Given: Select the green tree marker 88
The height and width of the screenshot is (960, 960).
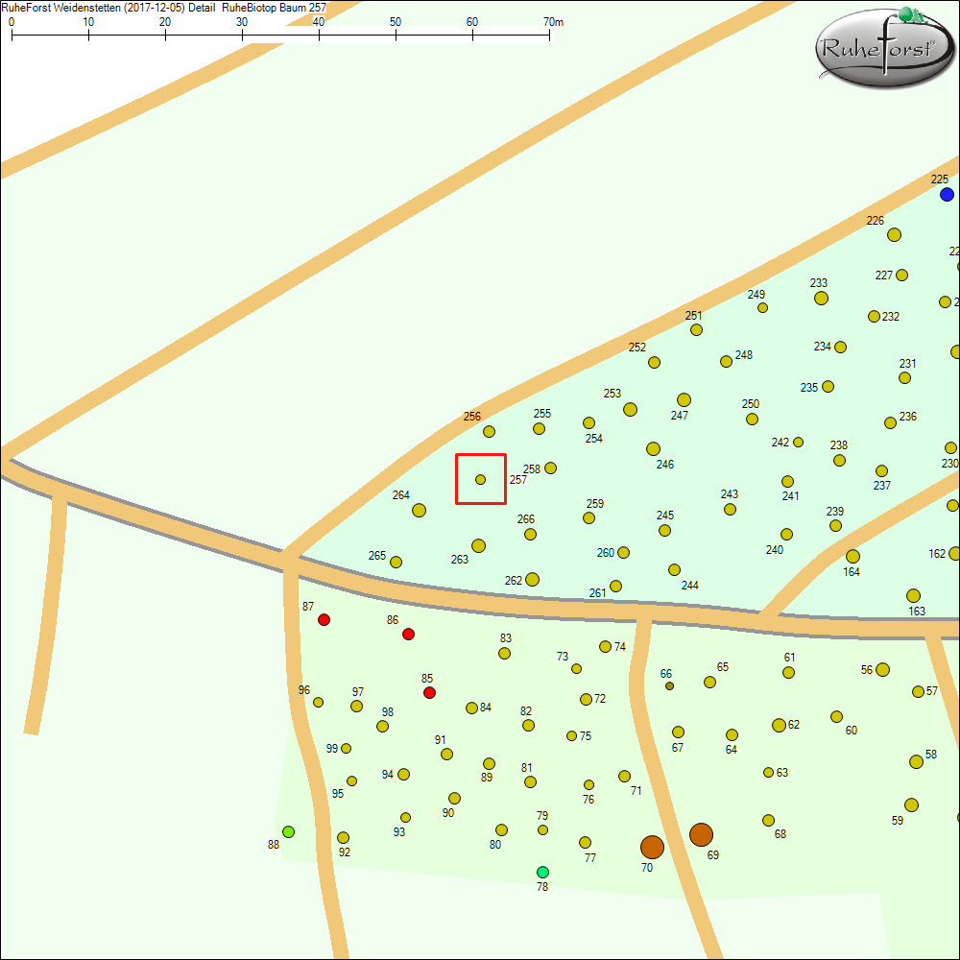Looking at the screenshot, I should click(x=287, y=831).
